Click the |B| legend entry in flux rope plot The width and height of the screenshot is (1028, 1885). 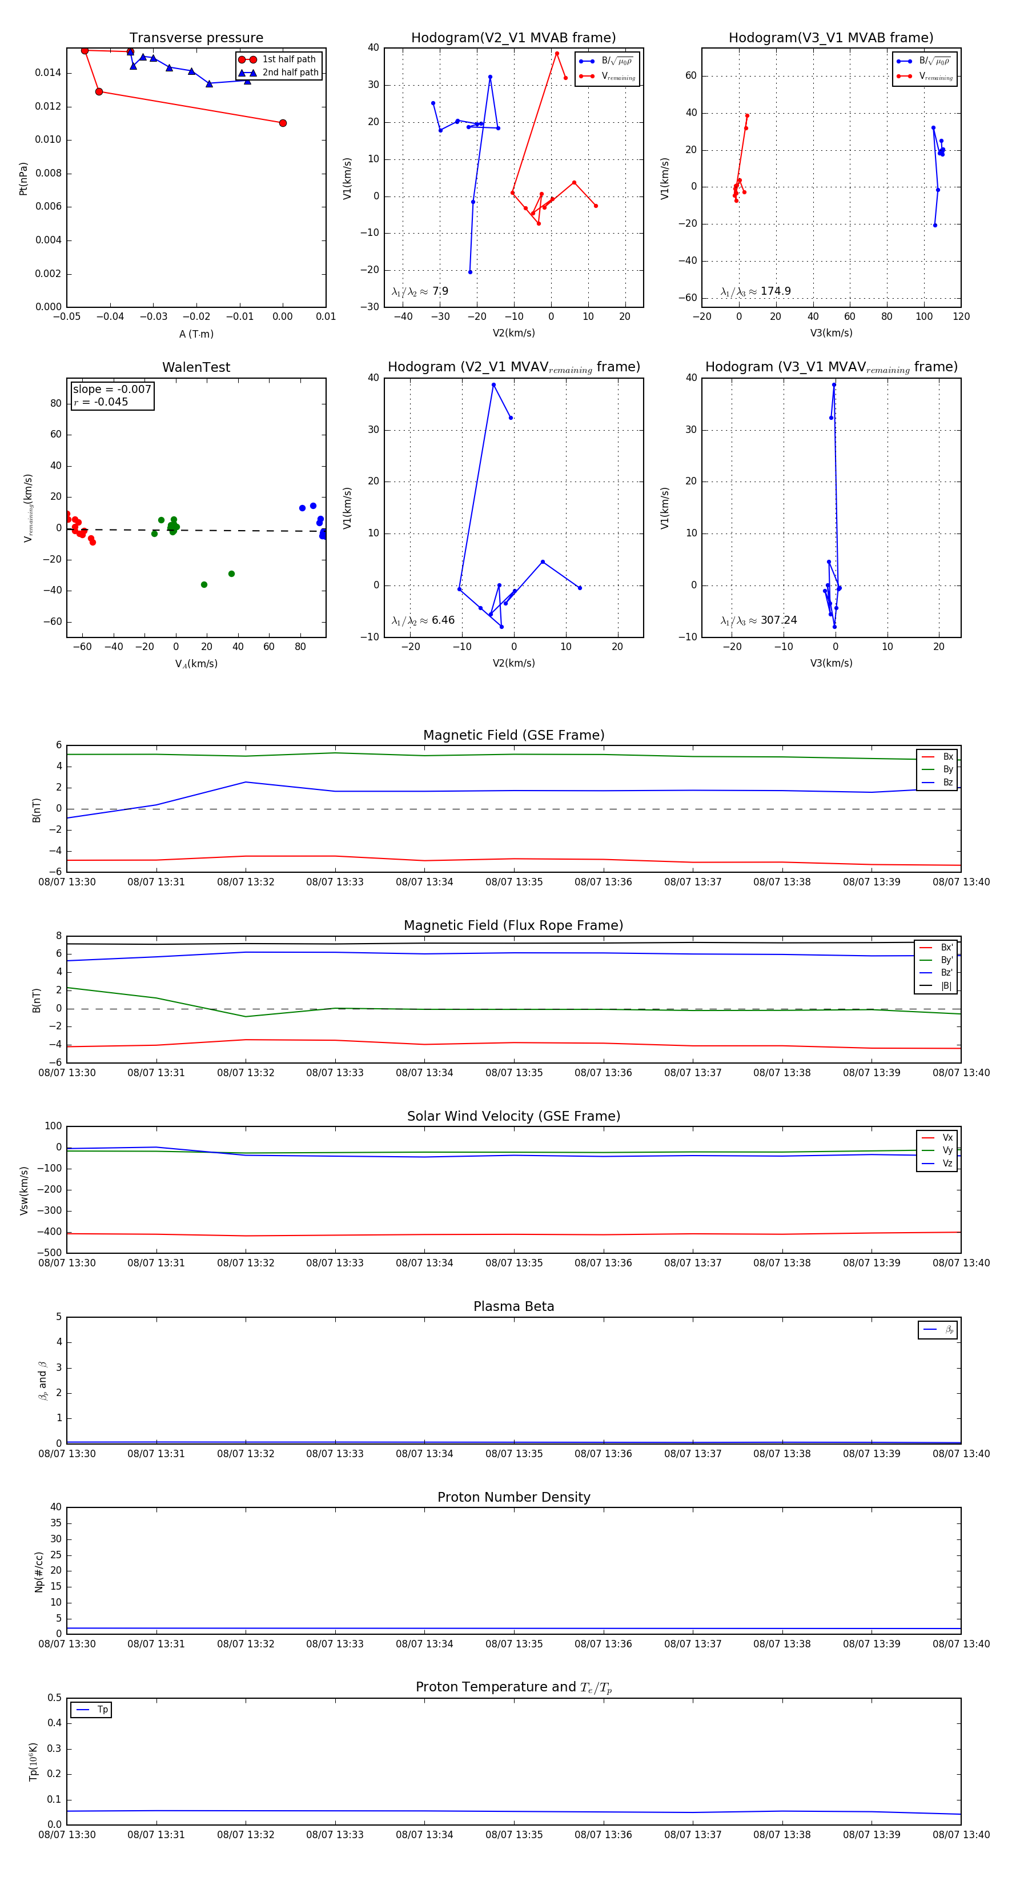(x=936, y=986)
